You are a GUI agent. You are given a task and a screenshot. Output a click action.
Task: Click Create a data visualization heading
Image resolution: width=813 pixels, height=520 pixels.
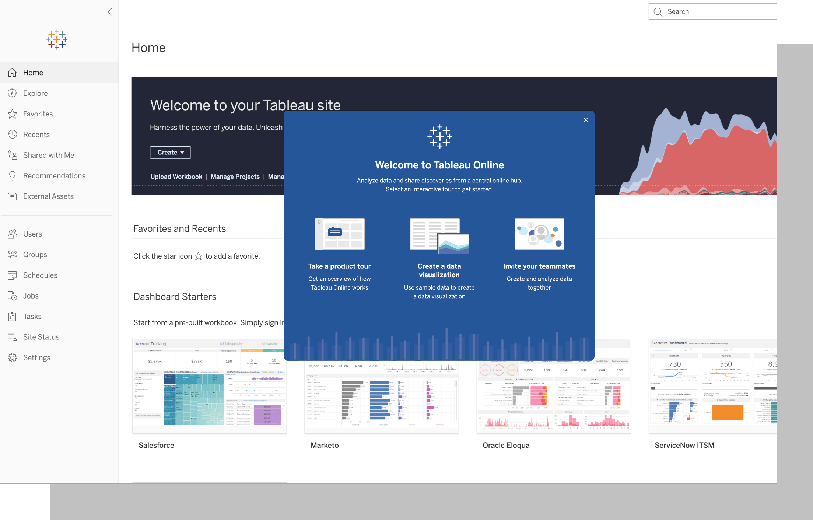tap(439, 271)
